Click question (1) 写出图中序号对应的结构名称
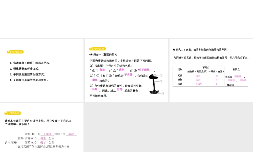Screen dimensions: 253x152 click(x=111, y=66)
